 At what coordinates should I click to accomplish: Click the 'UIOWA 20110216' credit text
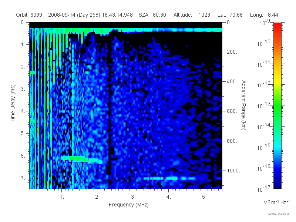pos(279,215)
